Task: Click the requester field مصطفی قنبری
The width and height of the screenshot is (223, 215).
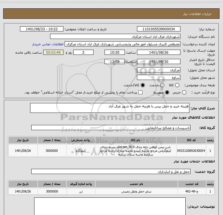Action: click(123, 44)
